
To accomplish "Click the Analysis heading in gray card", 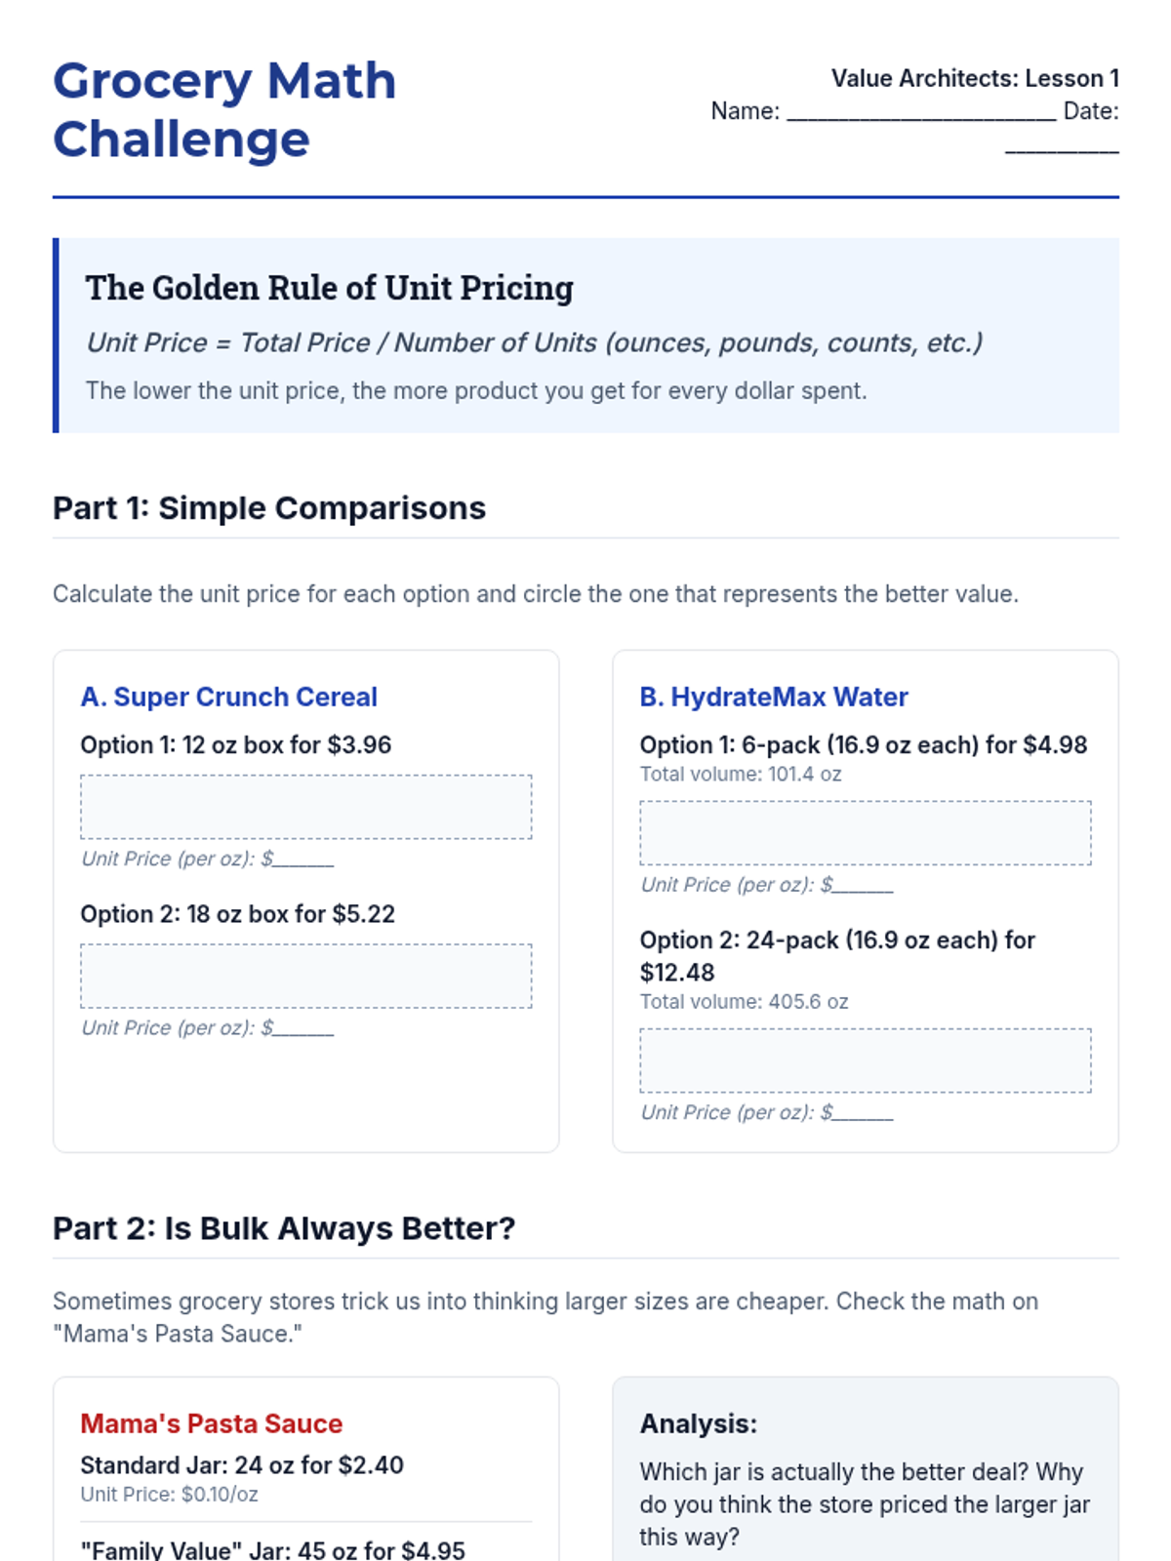I will tap(699, 1423).
